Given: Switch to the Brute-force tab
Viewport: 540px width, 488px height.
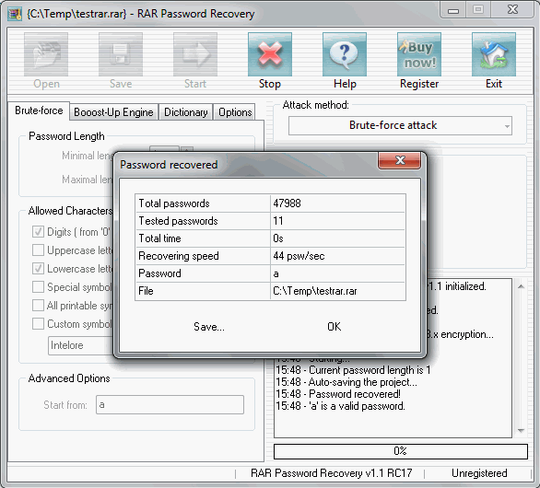Looking at the screenshot, I should pyautogui.click(x=39, y=110).
